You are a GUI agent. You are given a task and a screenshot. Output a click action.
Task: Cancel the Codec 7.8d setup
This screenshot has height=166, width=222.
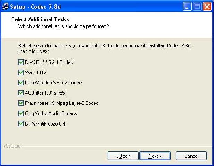(x=191, y=156)
